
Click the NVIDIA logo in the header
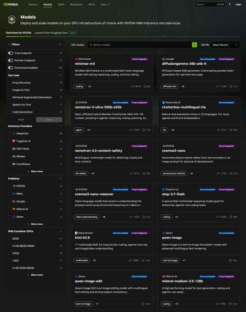click(x=10, y=4)
